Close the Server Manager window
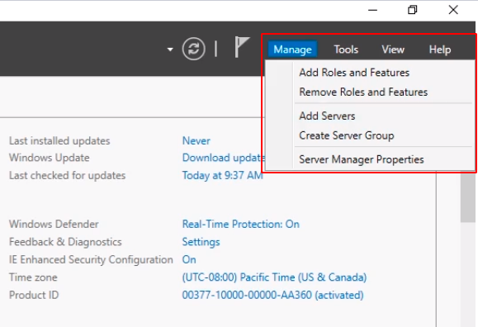Viewport: 478px width, 327px height. coord(453,10)
